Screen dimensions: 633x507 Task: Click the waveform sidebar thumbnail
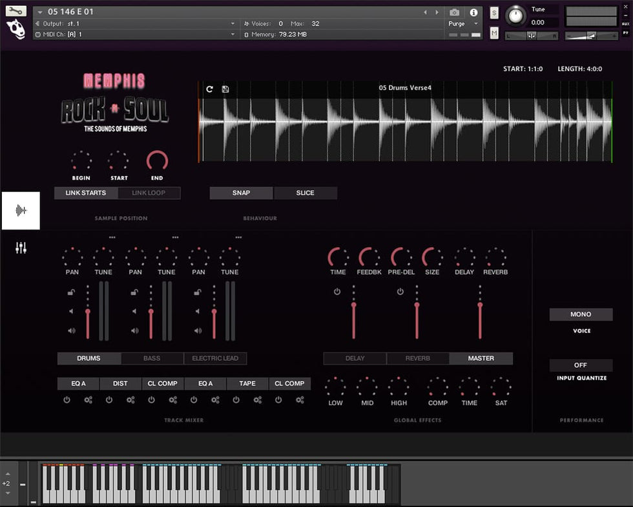(x=21, y=210)
